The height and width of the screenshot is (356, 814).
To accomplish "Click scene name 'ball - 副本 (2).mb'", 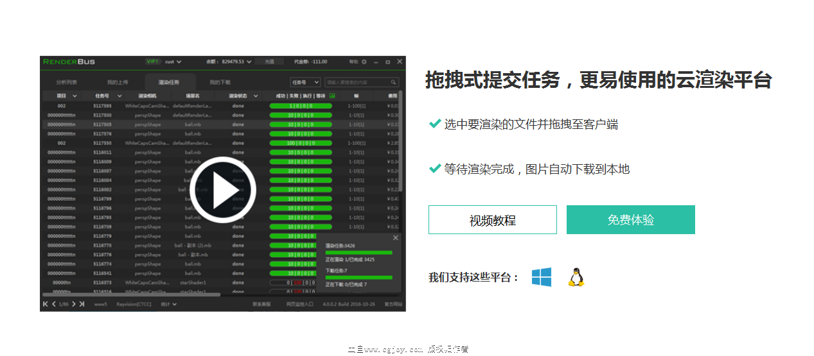I will (x=193, y=245).
